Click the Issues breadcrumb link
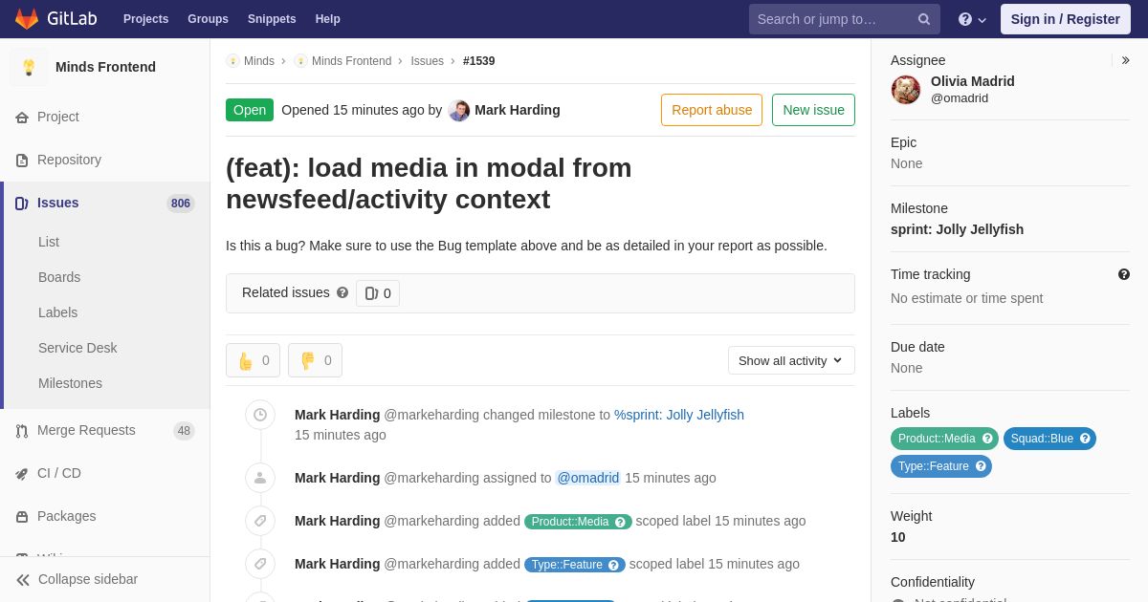This screenshot has height=602, width=1148. coord(427,61)
